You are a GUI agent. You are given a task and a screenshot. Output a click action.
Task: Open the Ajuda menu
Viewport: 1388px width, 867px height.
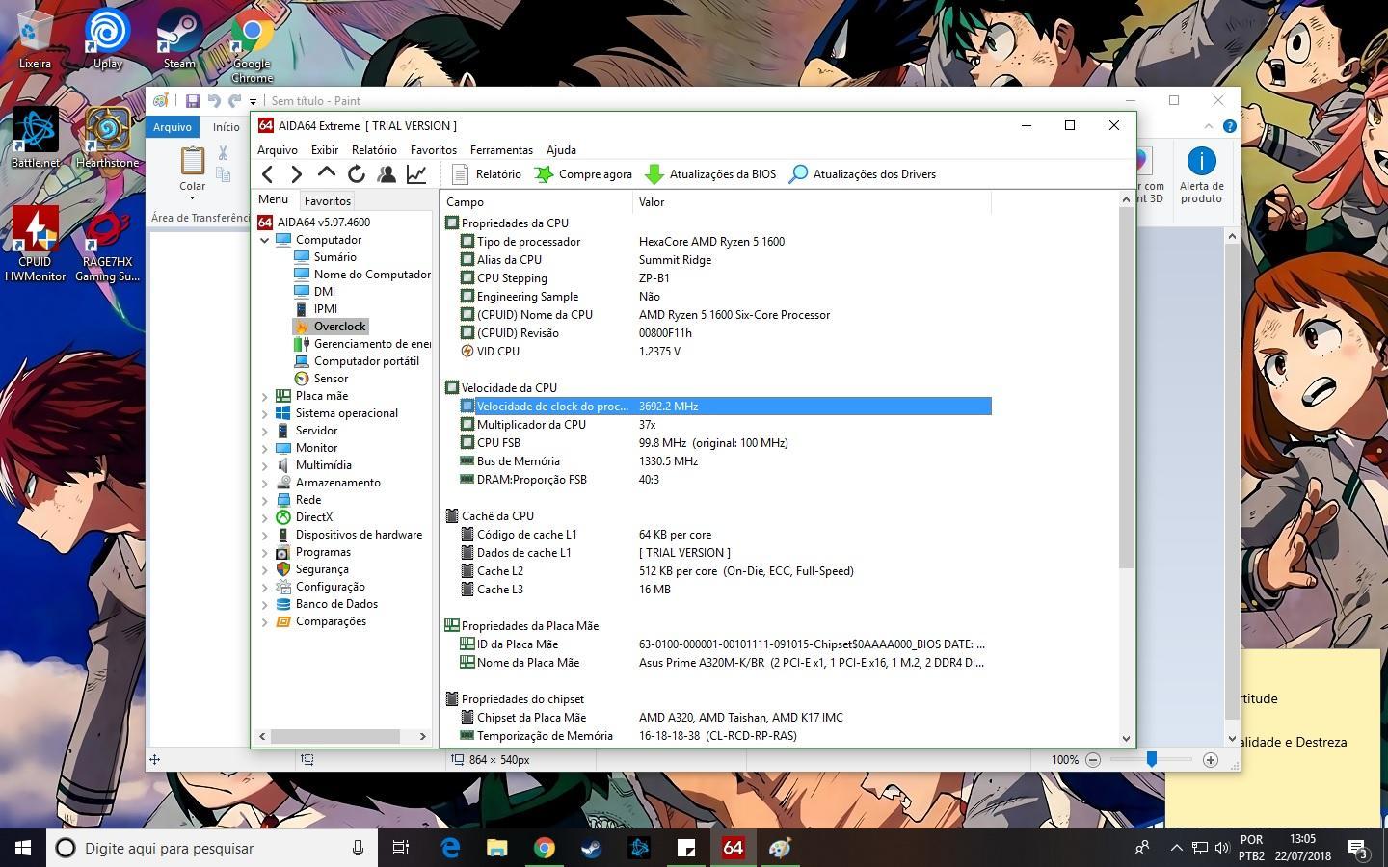pyautogui.click(x=561, y=150)
